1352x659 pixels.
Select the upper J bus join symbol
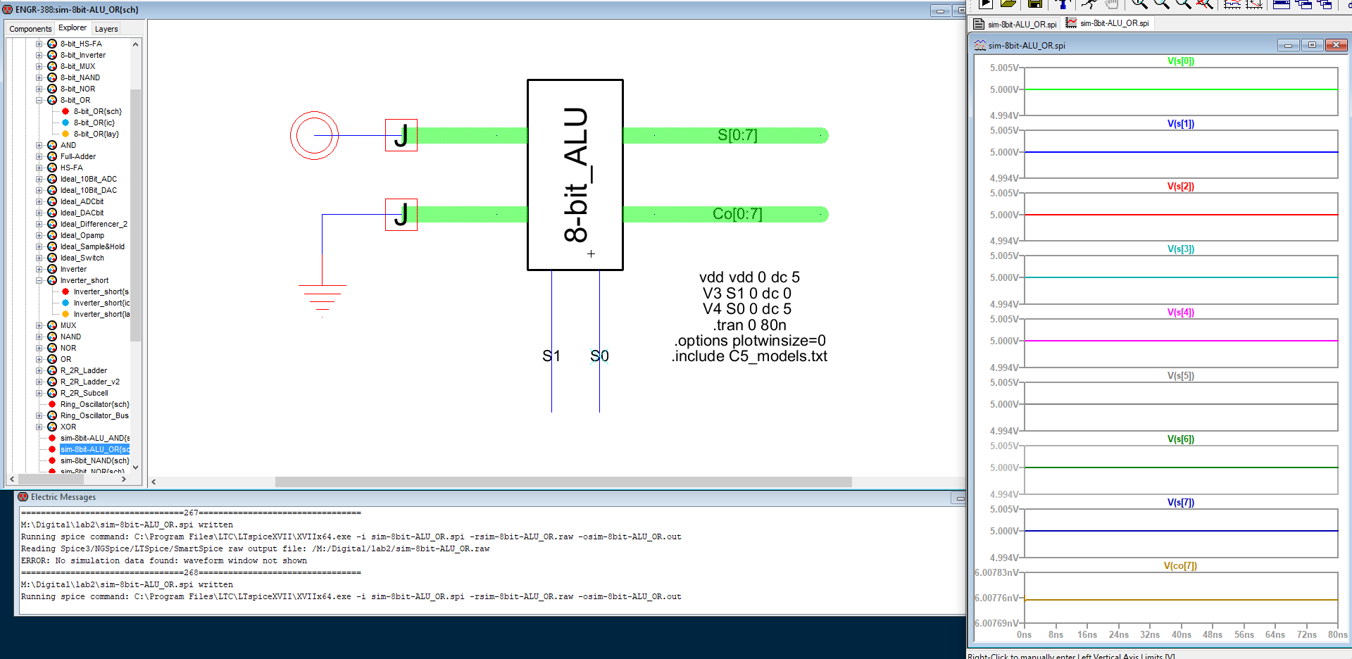pos(401,135)
